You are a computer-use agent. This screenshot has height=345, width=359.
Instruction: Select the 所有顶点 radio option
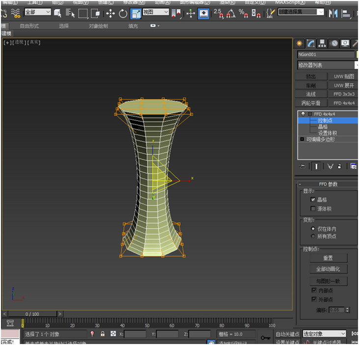[x=313, y=236]
